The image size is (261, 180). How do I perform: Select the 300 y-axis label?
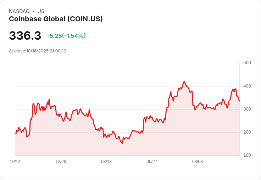coord(247,109)
